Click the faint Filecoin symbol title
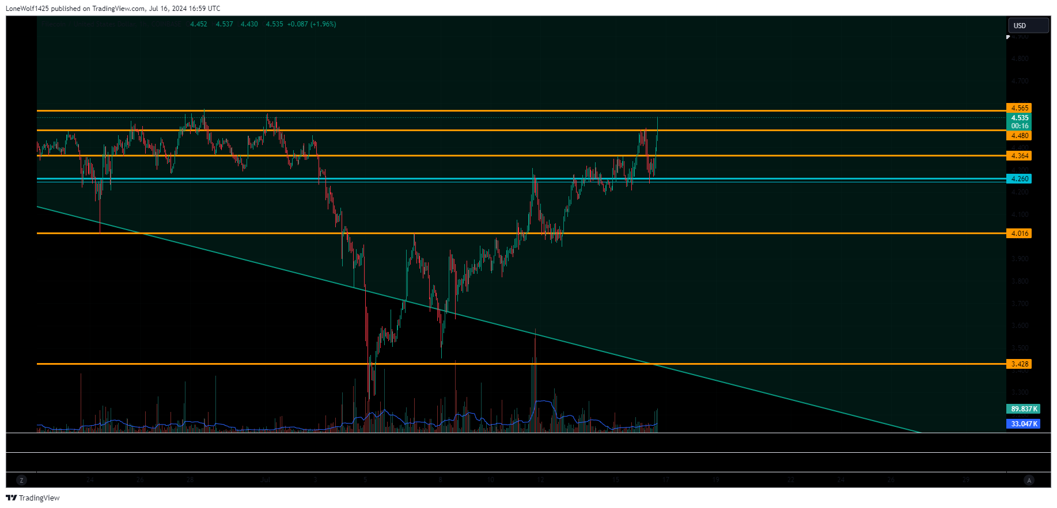Image resolution: width=1057 pixels, height=508 pixels. (111, 24)
